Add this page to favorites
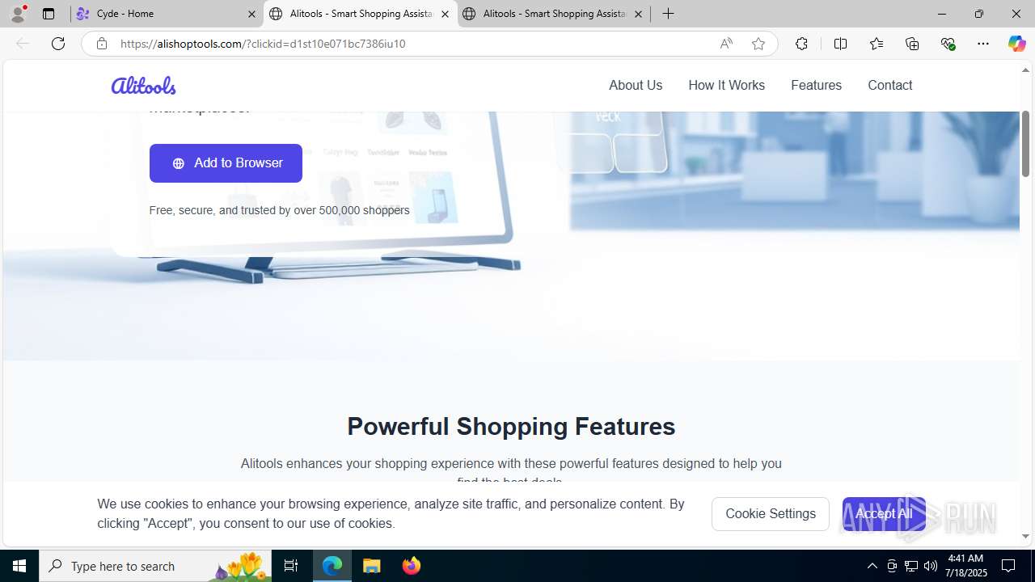 [758, 44]
